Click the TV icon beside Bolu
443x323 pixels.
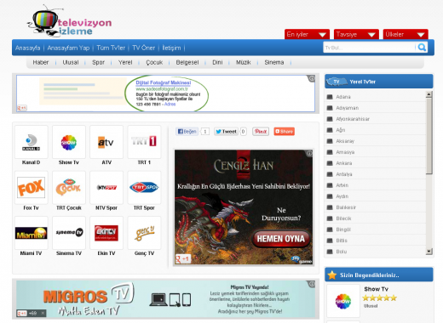330,252
